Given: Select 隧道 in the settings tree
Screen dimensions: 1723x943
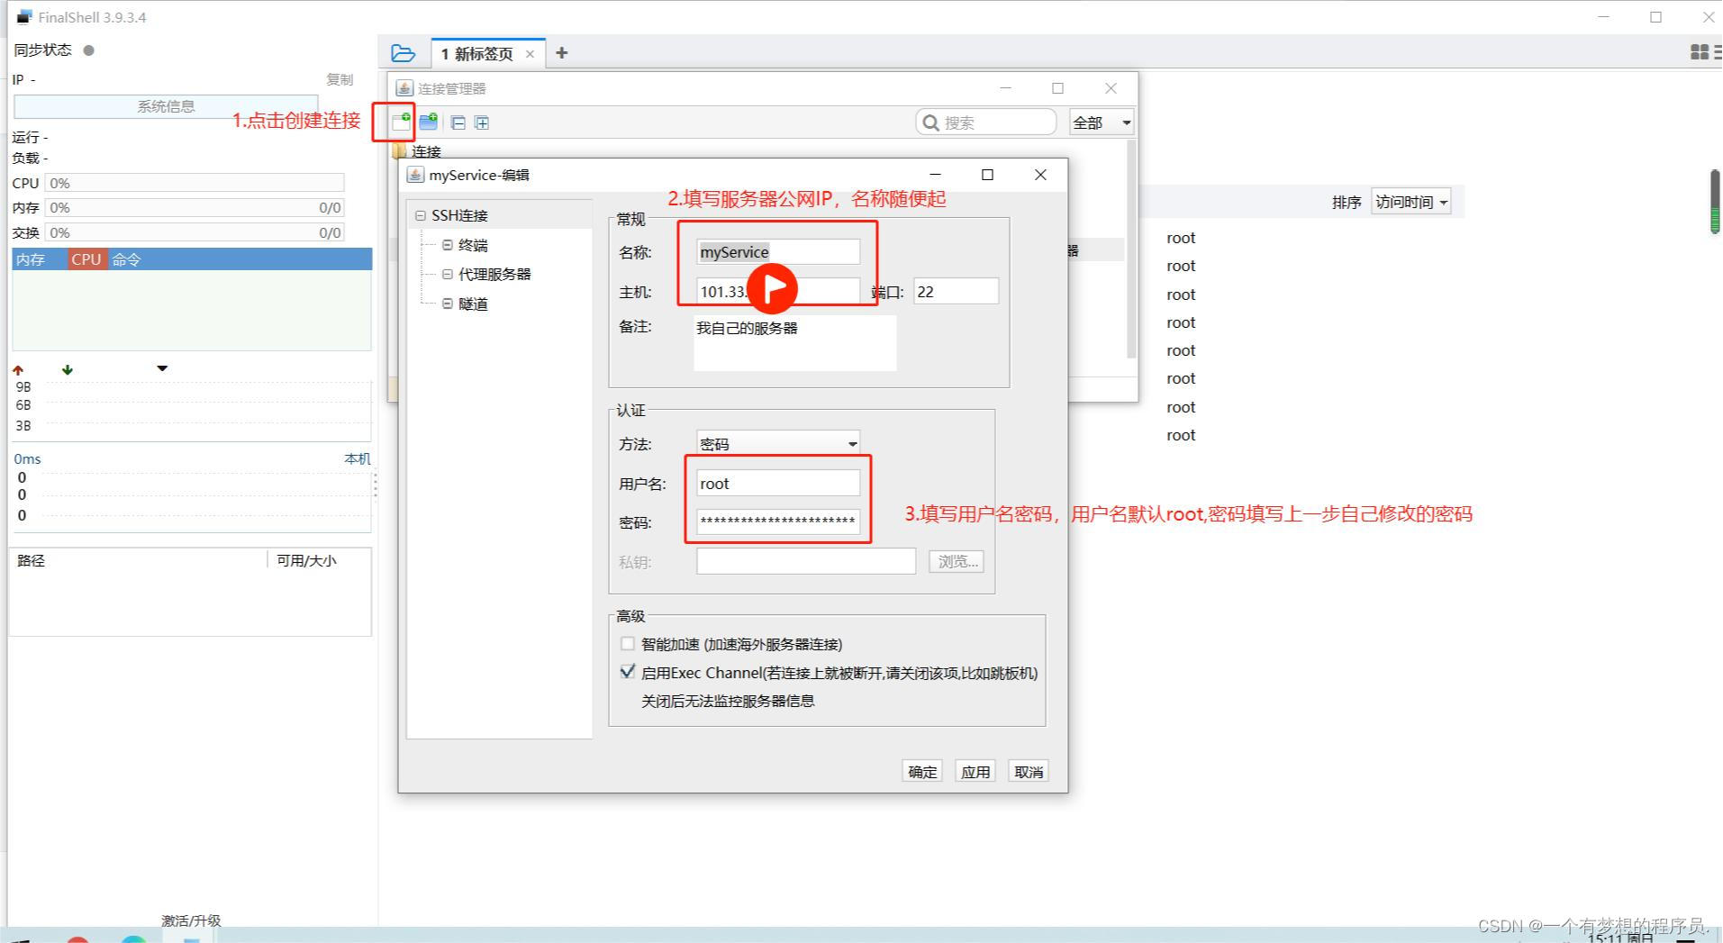Looking at the screenshot, I should [473, 304].
